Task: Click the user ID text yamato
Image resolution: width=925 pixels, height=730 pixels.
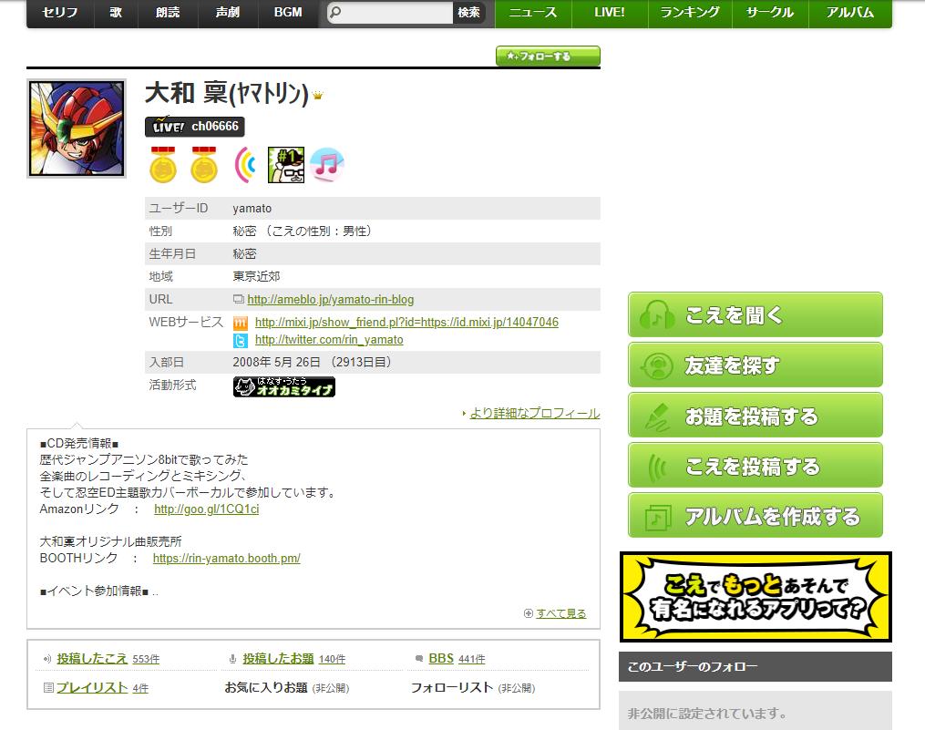Action: pos(252,209)
